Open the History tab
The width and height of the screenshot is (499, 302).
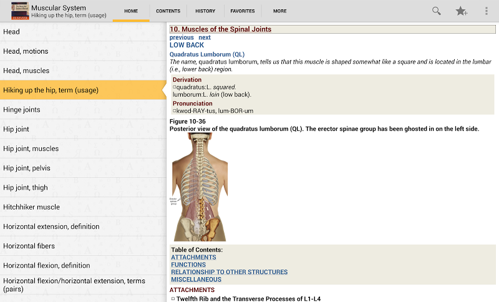point(205,11)
